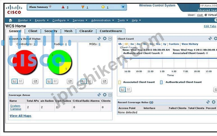217x136 pixels.
Task: Open Inventory Detail Status settings gear
Action: (x=105, y=39)
